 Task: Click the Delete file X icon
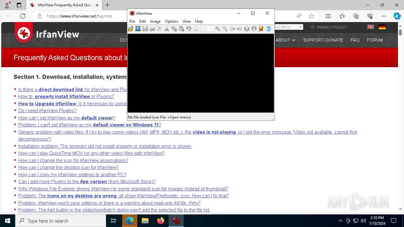tap(160, 29)
